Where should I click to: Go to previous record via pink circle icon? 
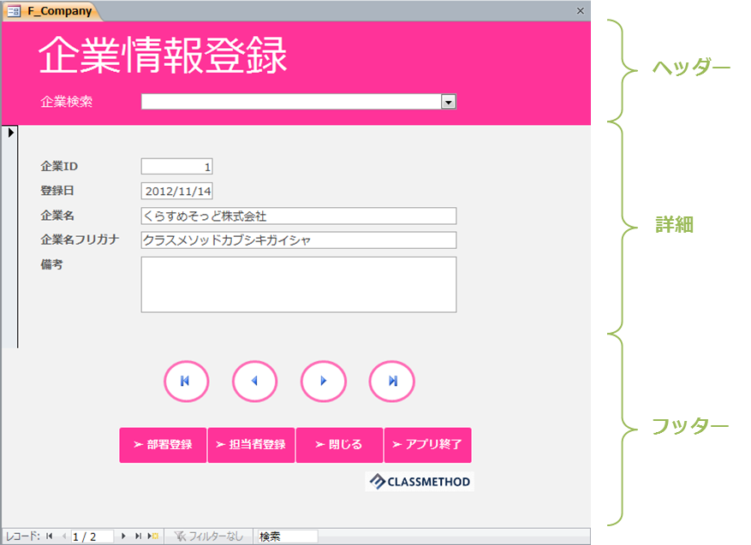pyautogui.click(x=254, y=382)
